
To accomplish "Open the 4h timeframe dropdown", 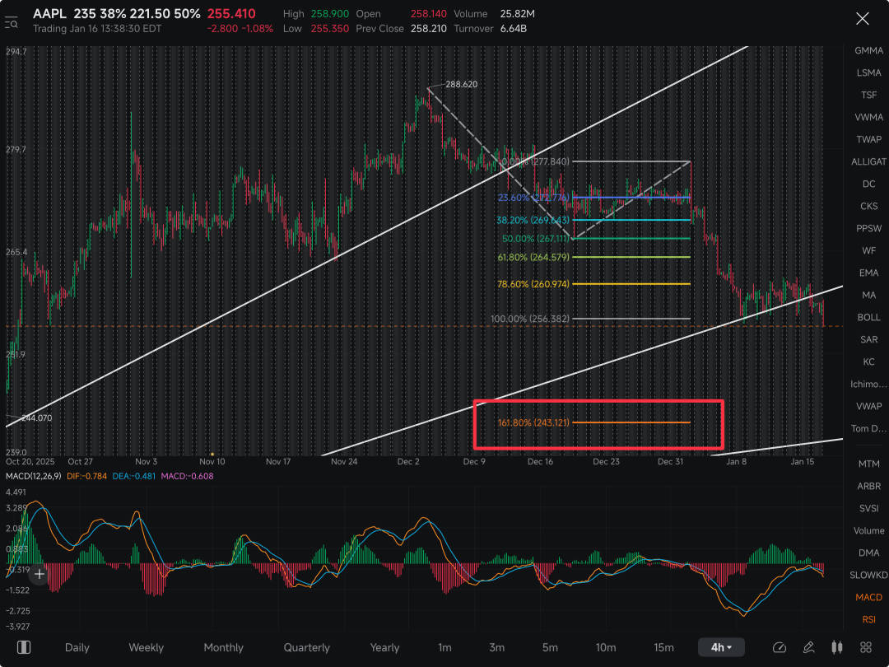I will coord(721,647).
